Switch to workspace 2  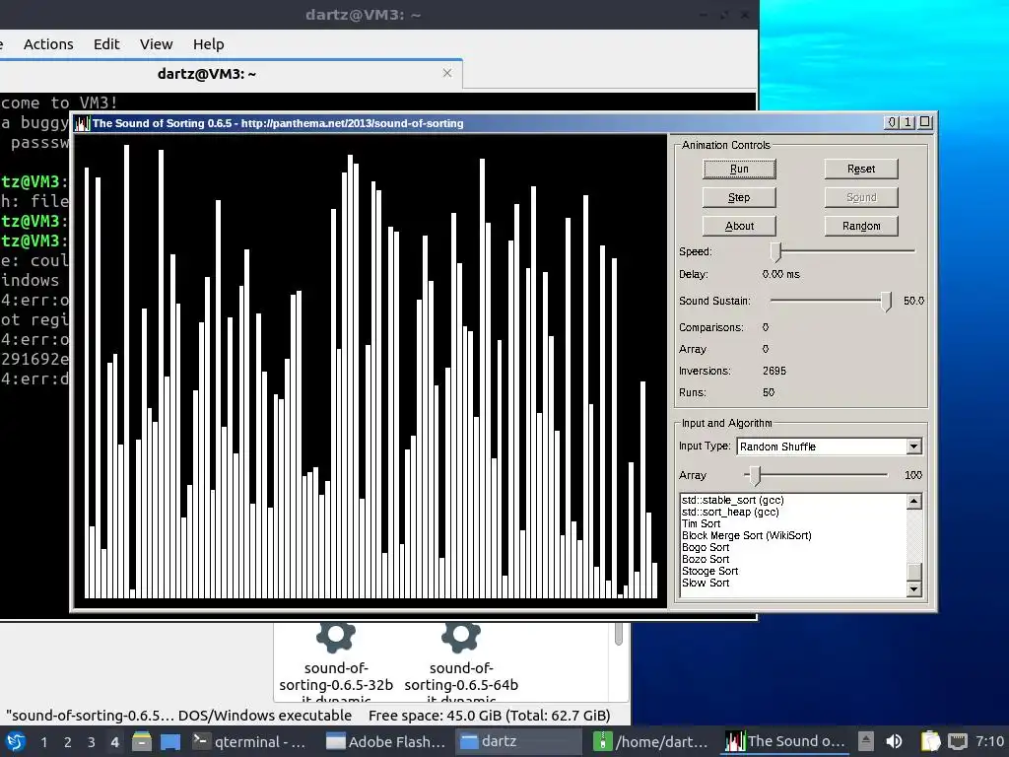tap(68, 742)
